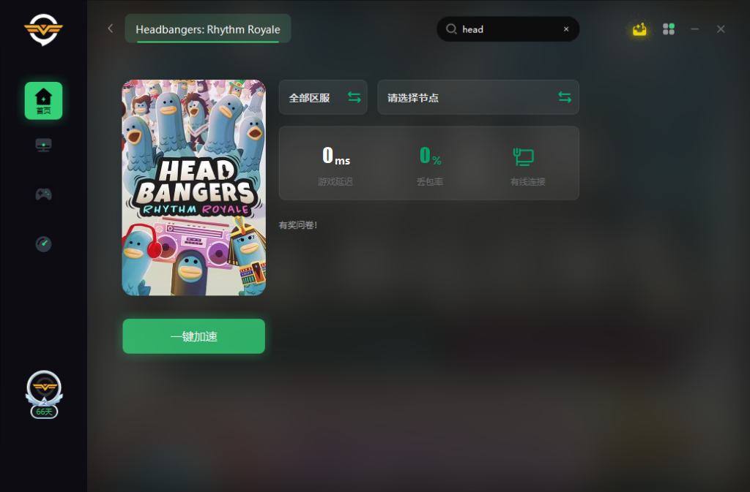The width and height of the screenshot is (750, 492).
Task: Select the Headbangers: Rhythm Royale title tab
Action: [207, 29]
